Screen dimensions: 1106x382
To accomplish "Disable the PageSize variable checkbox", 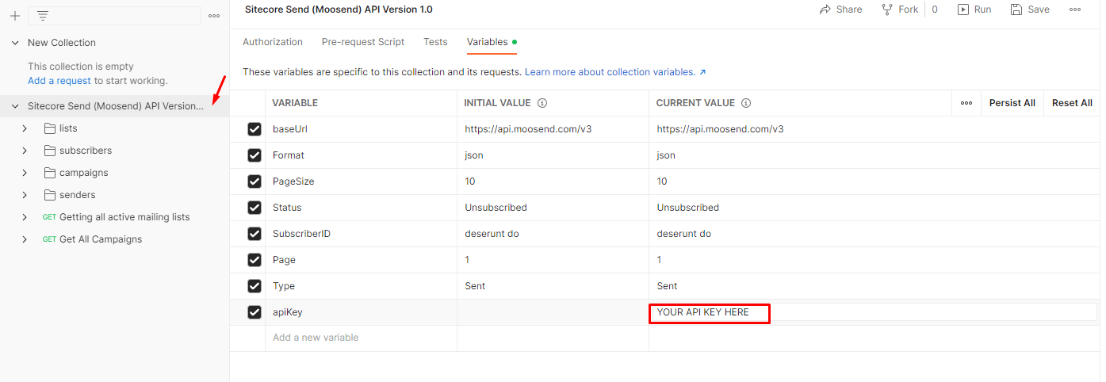I will pos(254,181).
